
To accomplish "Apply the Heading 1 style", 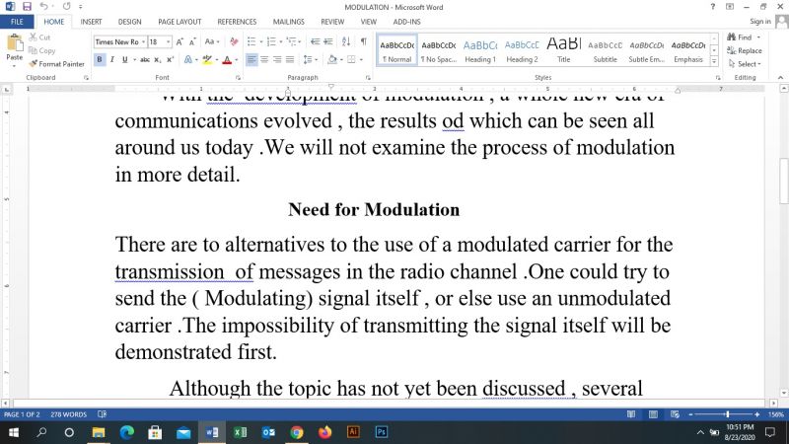I will 480,49.
